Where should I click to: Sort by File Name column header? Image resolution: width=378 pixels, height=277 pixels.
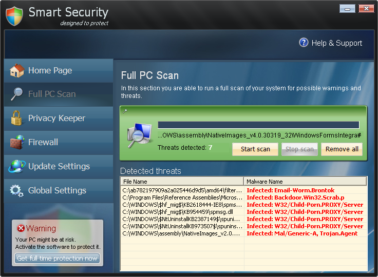182,182
